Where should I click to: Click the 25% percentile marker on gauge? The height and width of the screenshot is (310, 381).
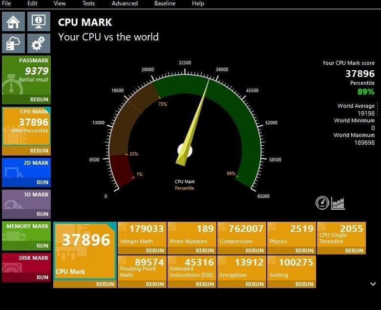click(x=134, y=154)
